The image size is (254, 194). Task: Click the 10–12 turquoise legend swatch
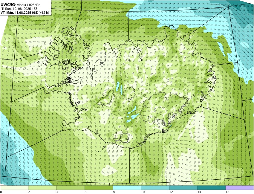(155, 188)
